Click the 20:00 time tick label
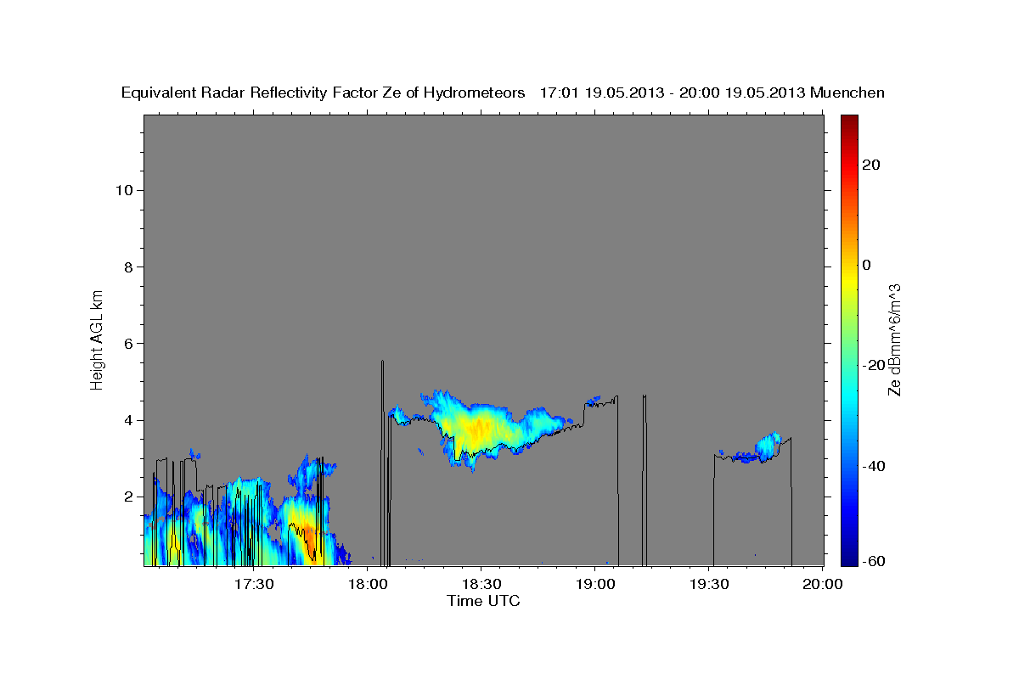1019x679 pixels. click(x=823, y=584)
